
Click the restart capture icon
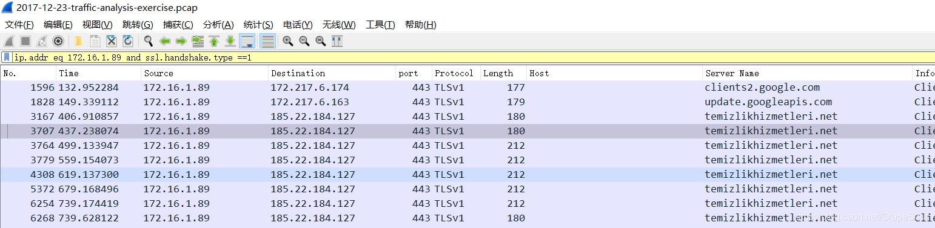(42, 41)
